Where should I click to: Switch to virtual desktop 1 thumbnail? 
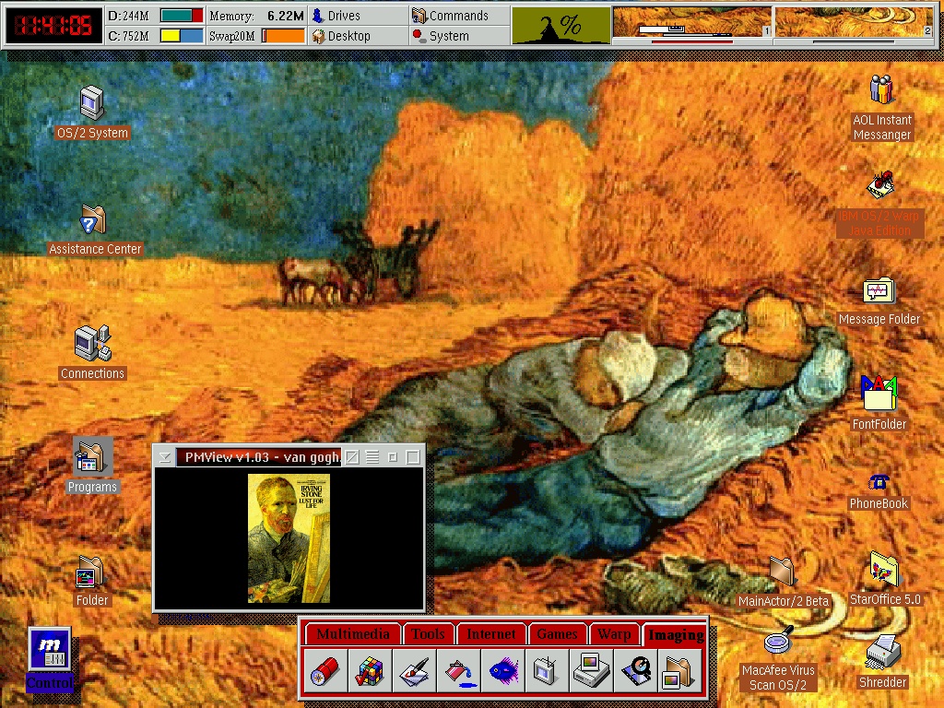[691, 22]
